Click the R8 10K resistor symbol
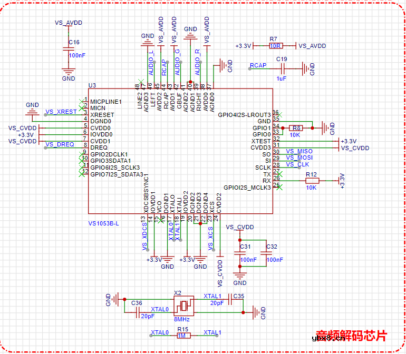406x354 pixels. click(x=296, y=128)
